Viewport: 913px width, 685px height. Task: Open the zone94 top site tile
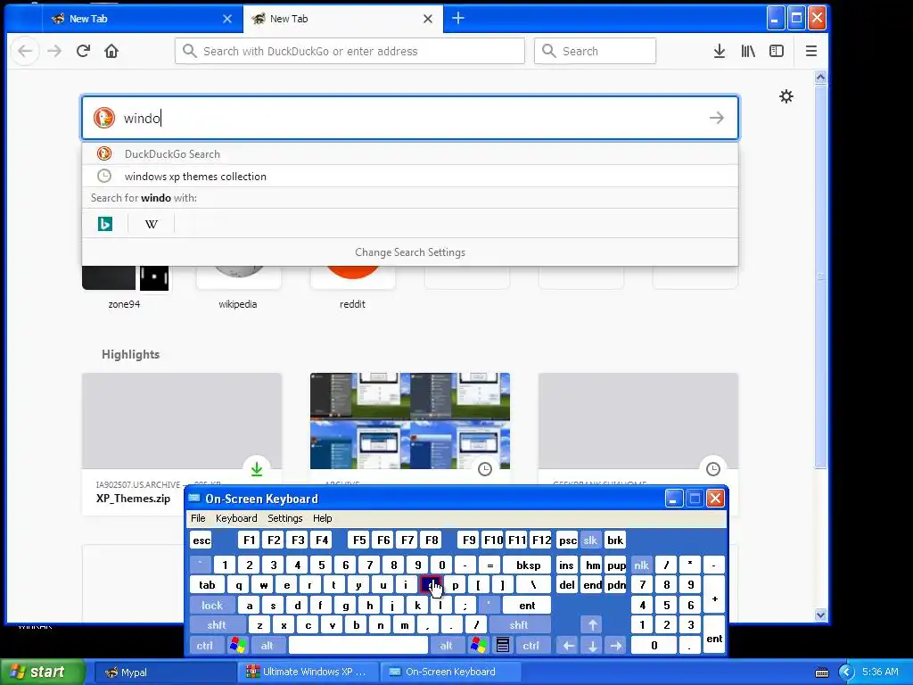125,286
